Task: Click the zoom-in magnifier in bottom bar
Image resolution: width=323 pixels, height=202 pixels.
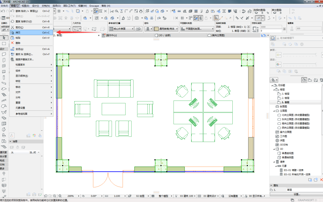Action: 55,196
